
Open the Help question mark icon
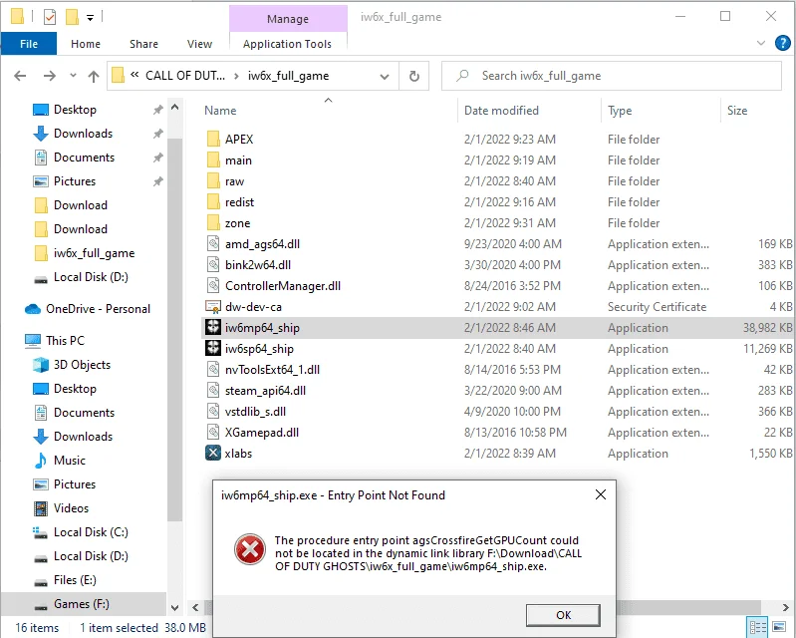[x=782, y=43]
